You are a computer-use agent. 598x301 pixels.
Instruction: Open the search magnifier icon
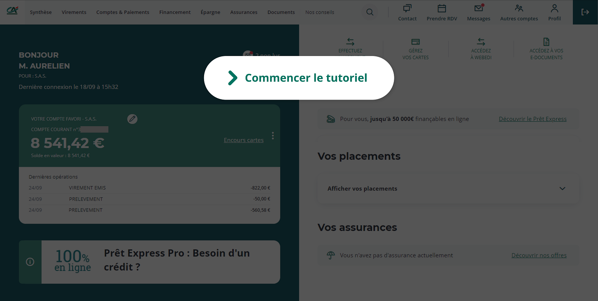tap(370, 12)
